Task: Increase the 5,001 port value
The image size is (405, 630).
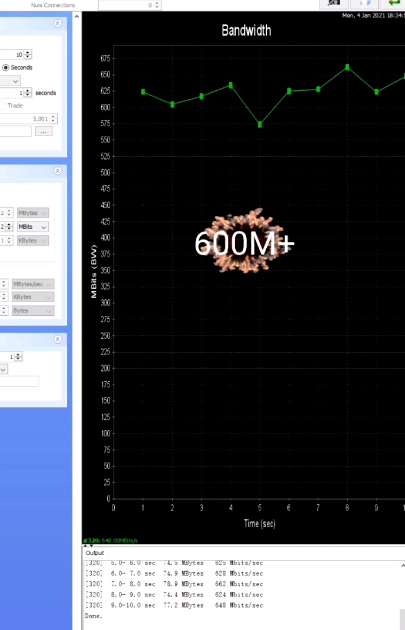Action: [53, 117]
